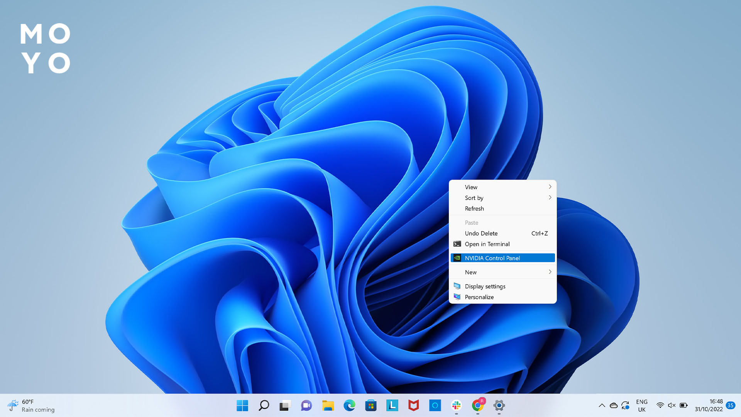Viewport: 741px width, 417px height.
Task: Open Personalize option
Action: tap(479, 297)
